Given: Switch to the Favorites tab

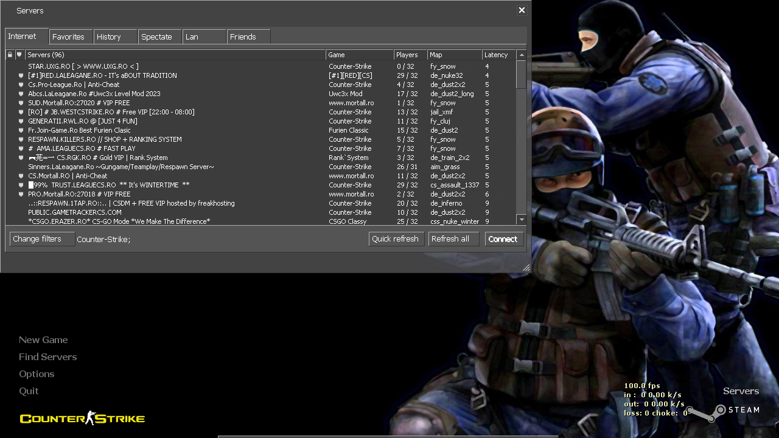Looking at the screenshot, I should click(x=70, y=36).
